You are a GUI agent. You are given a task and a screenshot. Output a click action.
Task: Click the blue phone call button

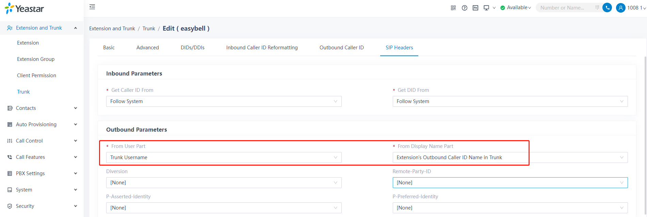click(x=607, y=7)
